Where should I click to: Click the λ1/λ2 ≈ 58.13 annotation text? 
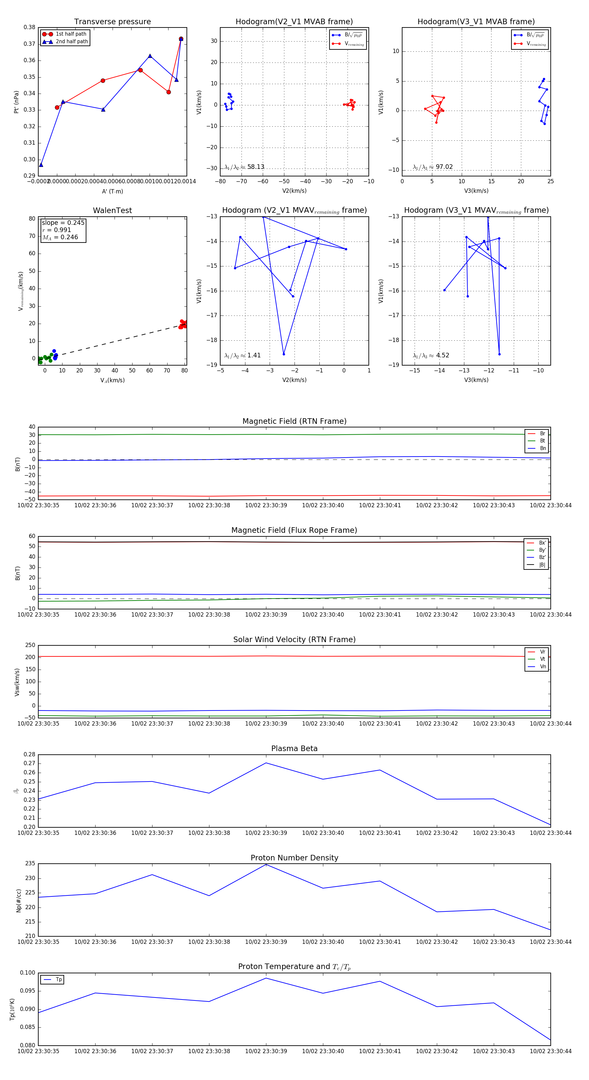[x=244, y=167]
